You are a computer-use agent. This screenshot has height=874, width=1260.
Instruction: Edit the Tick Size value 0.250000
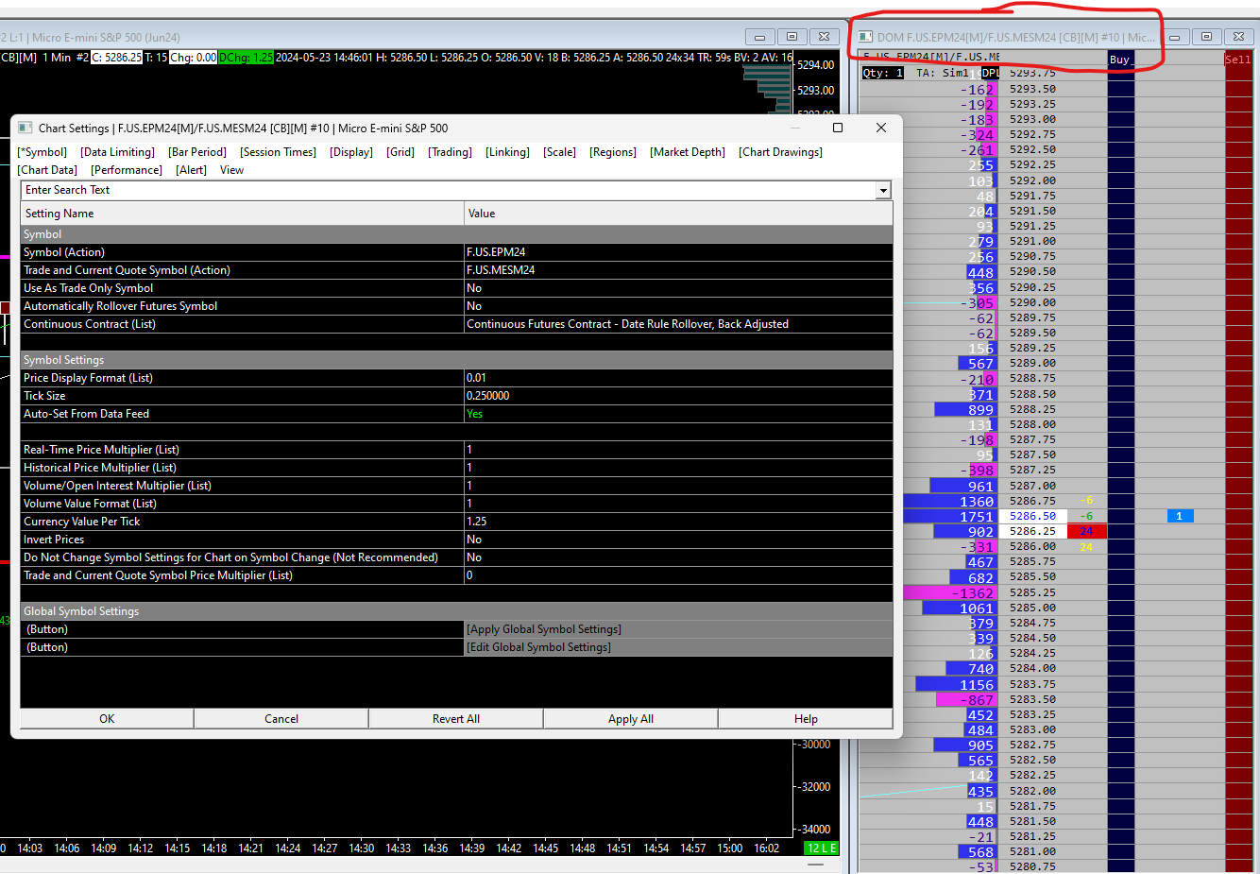tap(678, 396)
